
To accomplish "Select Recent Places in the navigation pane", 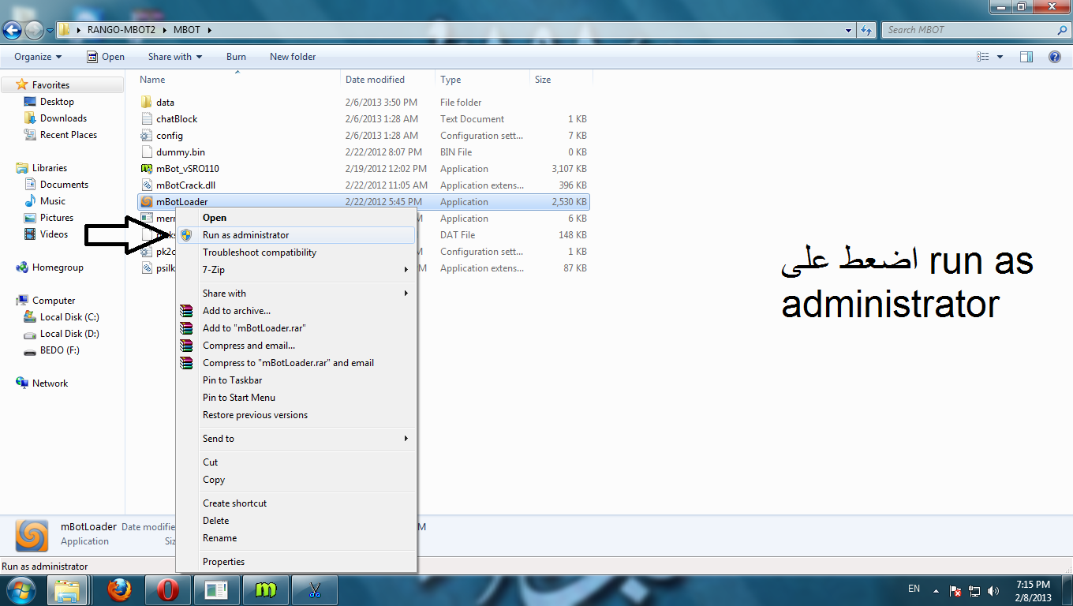I will (69, 135).
